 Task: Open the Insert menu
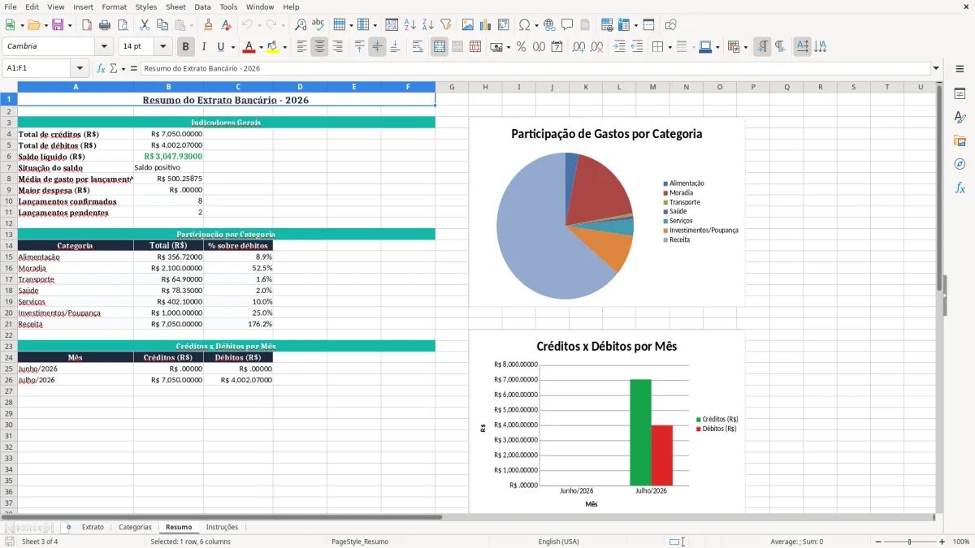pyautogui.click(x=83, y=6)
